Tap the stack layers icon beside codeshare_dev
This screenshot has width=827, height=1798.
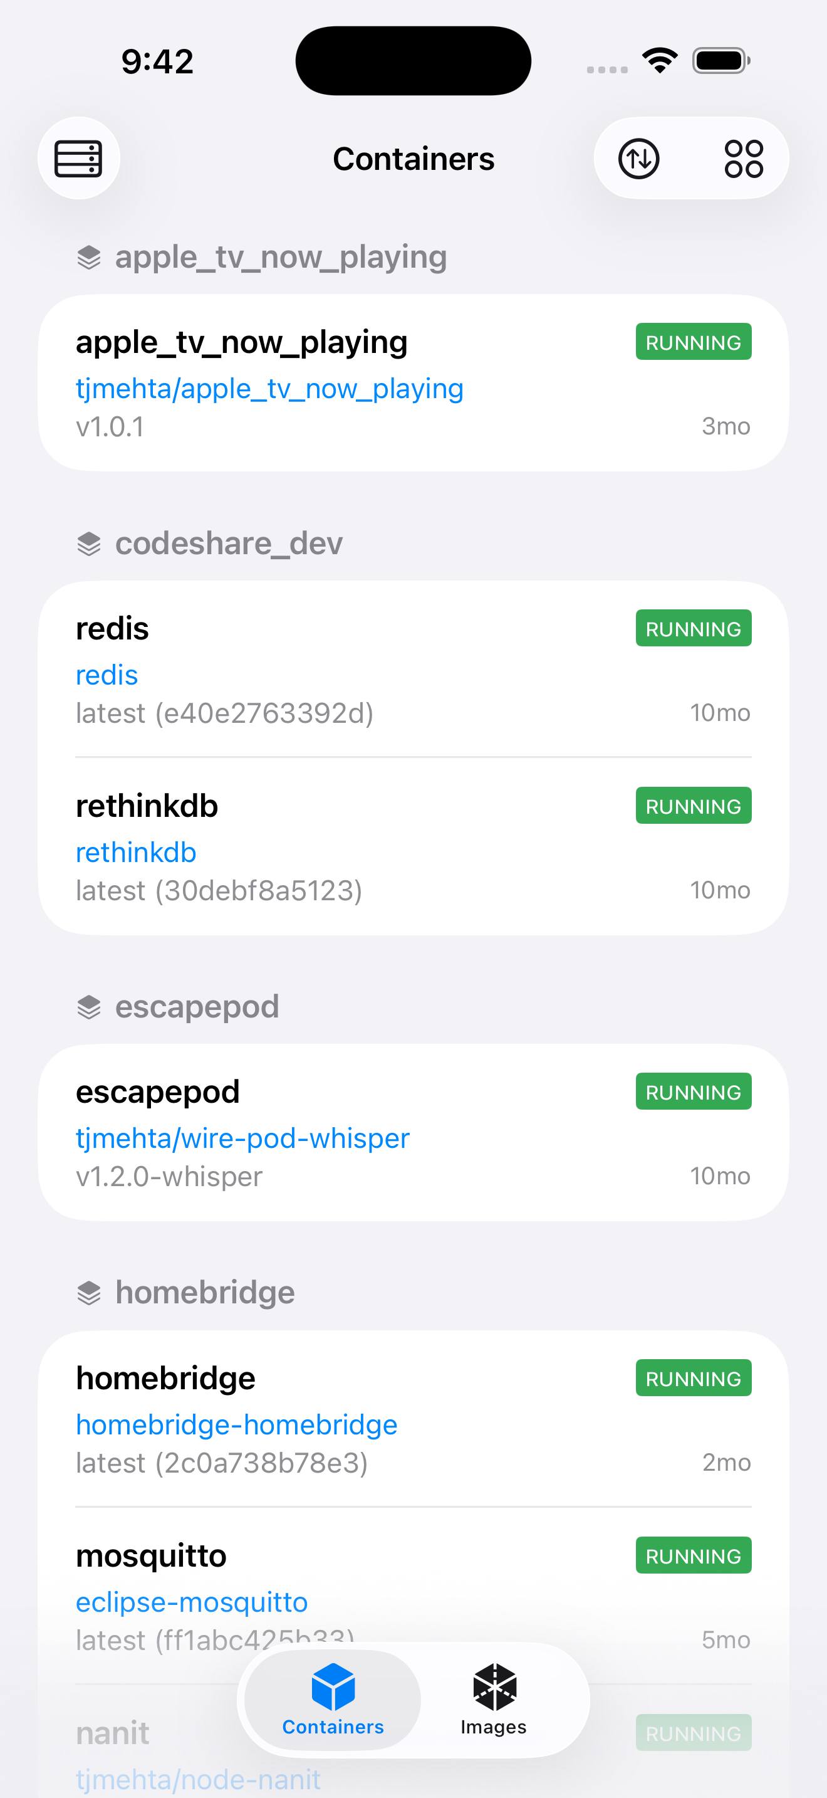pyautogui.click(x=89, y=543)
